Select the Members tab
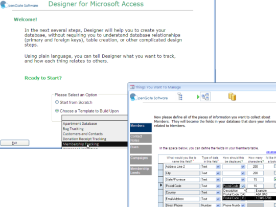The width and height of the screenshot is (276, 207). [141, 127]
